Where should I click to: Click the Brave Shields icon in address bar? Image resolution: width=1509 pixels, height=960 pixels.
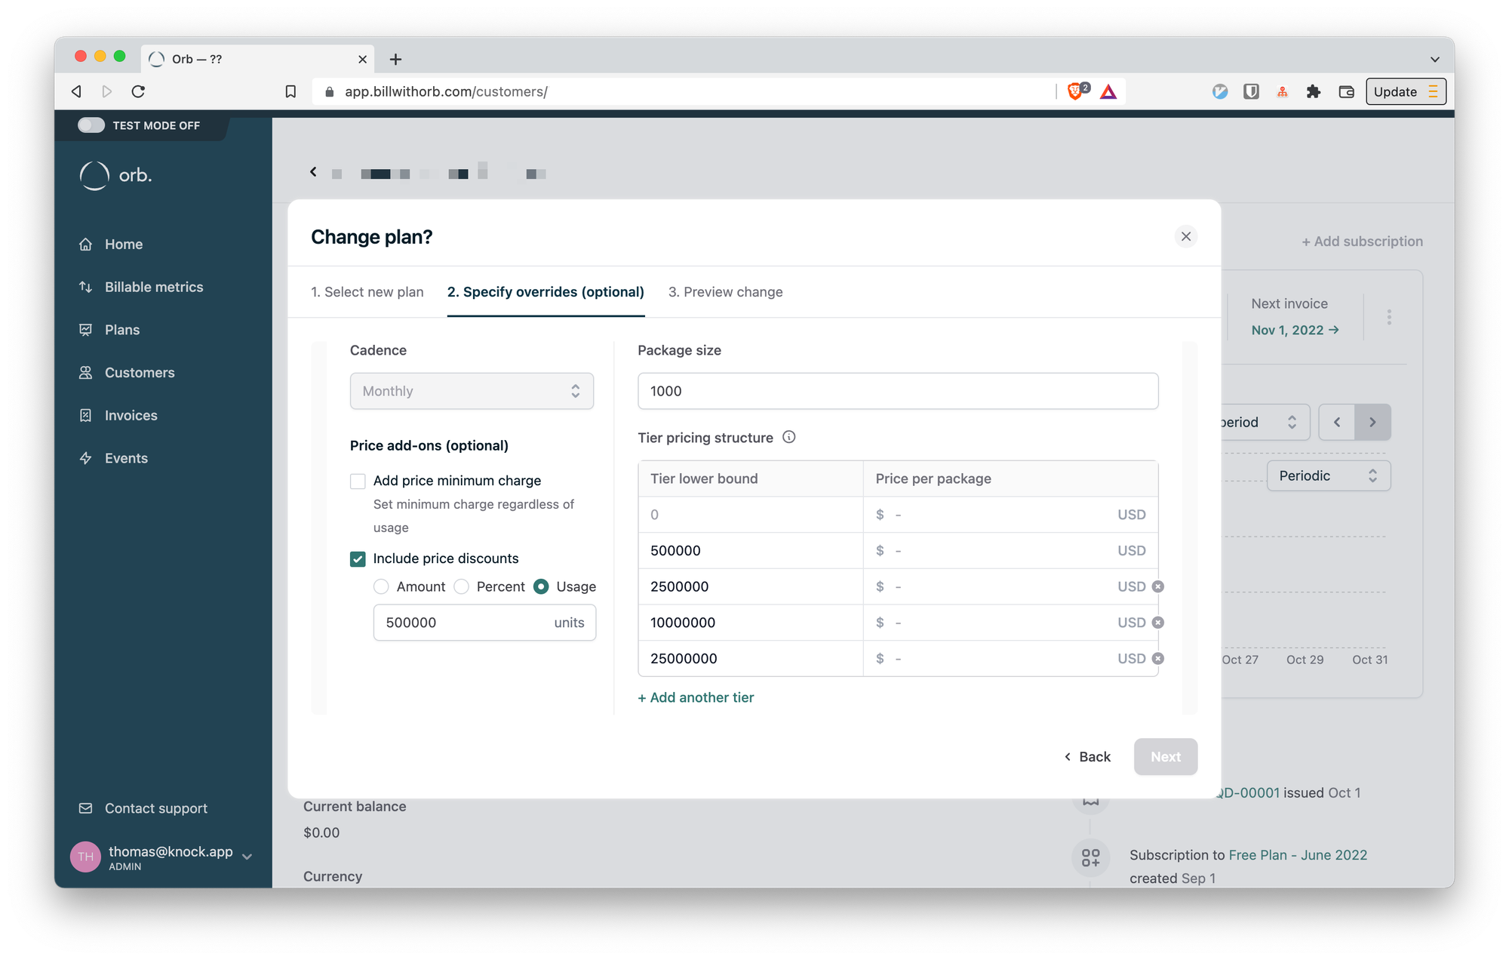click(1075, 92)
